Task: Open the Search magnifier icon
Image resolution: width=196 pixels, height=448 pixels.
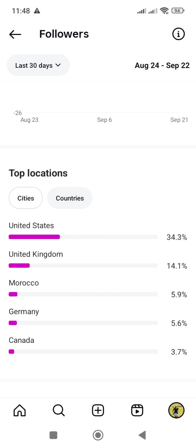Action: point(59,410)
